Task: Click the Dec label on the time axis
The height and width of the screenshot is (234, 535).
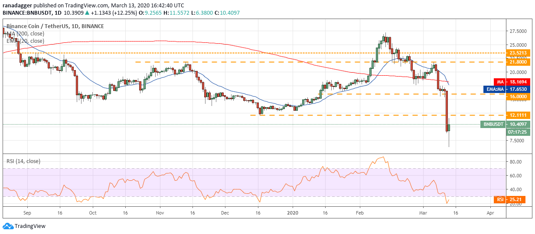Action: pyautogui.click(x=225, y=213)
